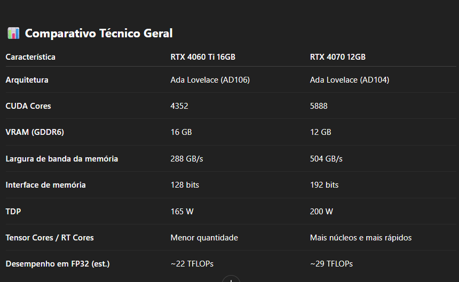Click the VRAM (GDDR6) row label
This screenshot has width=459, height=282.
click(35, 132)
